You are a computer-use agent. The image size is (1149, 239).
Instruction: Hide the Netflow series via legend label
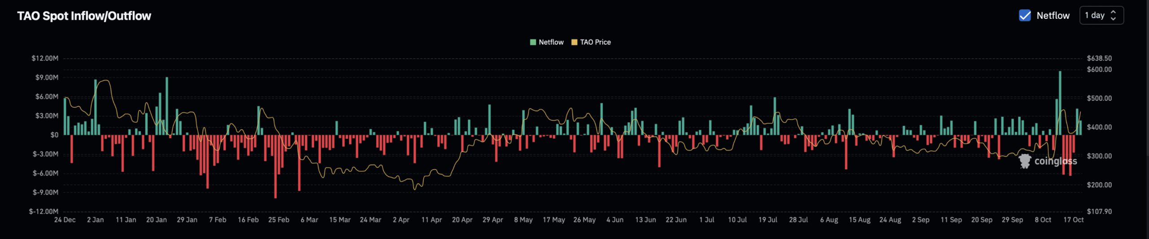tap(551, 42)
